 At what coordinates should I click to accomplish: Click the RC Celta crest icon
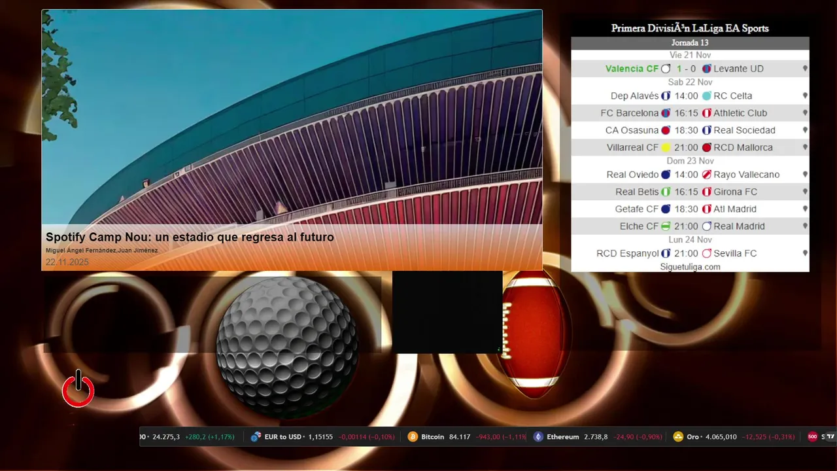[x=707, y=96]
